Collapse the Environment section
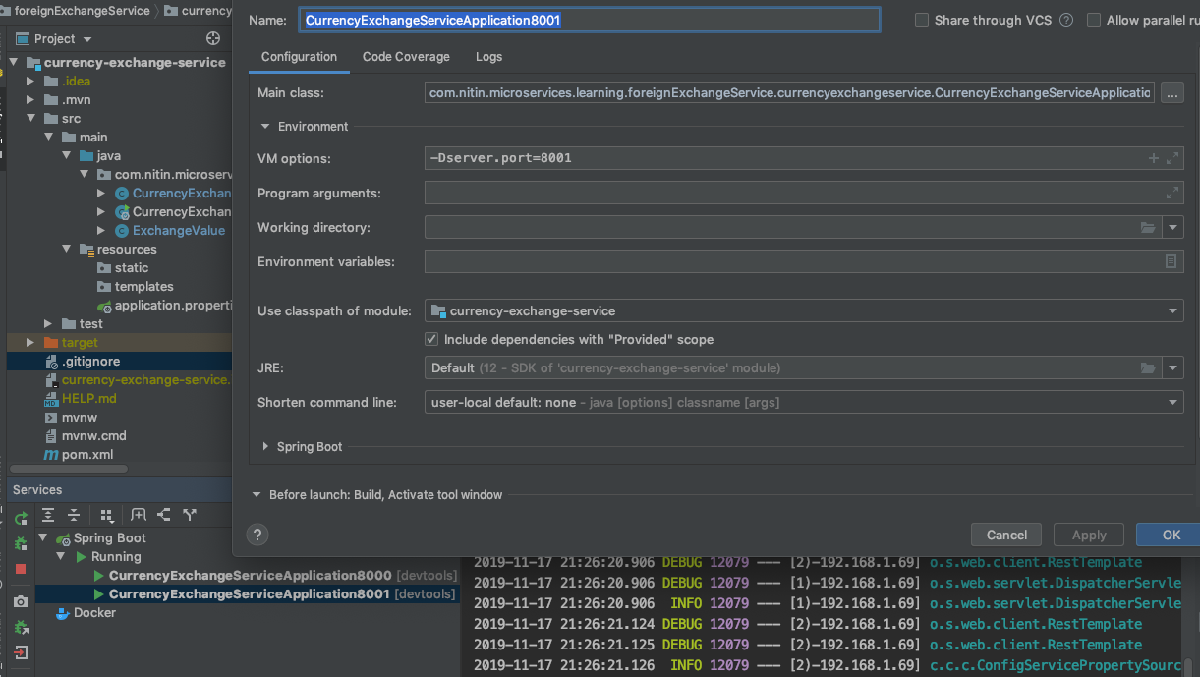 265,127
